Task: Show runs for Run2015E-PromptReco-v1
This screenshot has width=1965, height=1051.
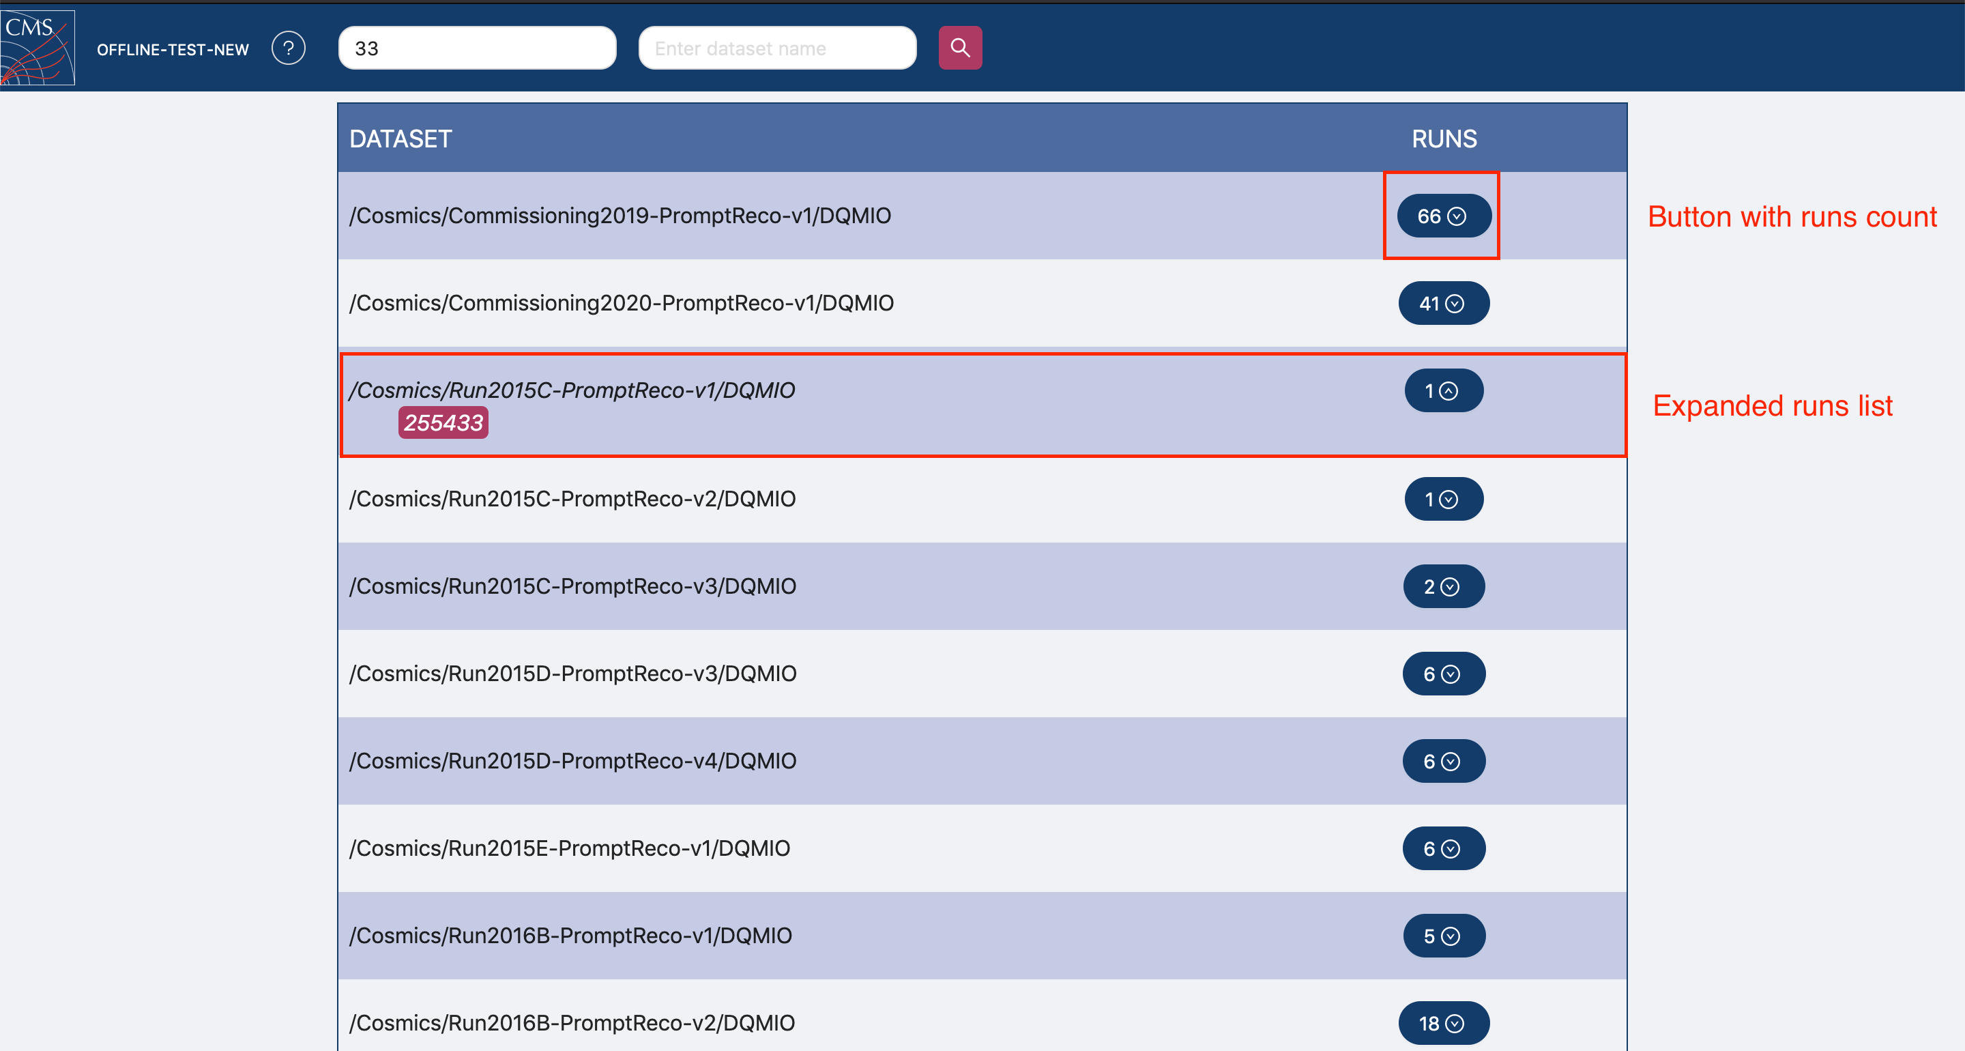Action: tap(1442, 849)
